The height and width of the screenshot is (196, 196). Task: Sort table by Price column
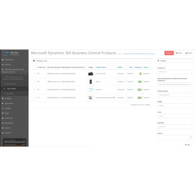131,67
